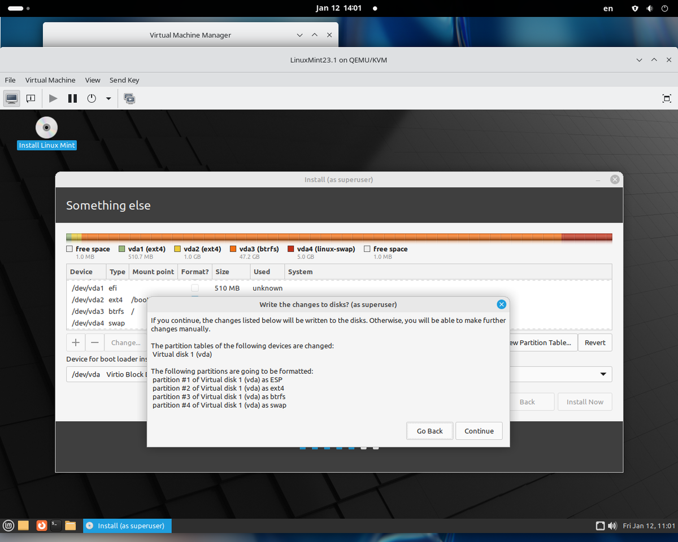Switch the en keyboard layout indicator

click(x=608, y=8)
